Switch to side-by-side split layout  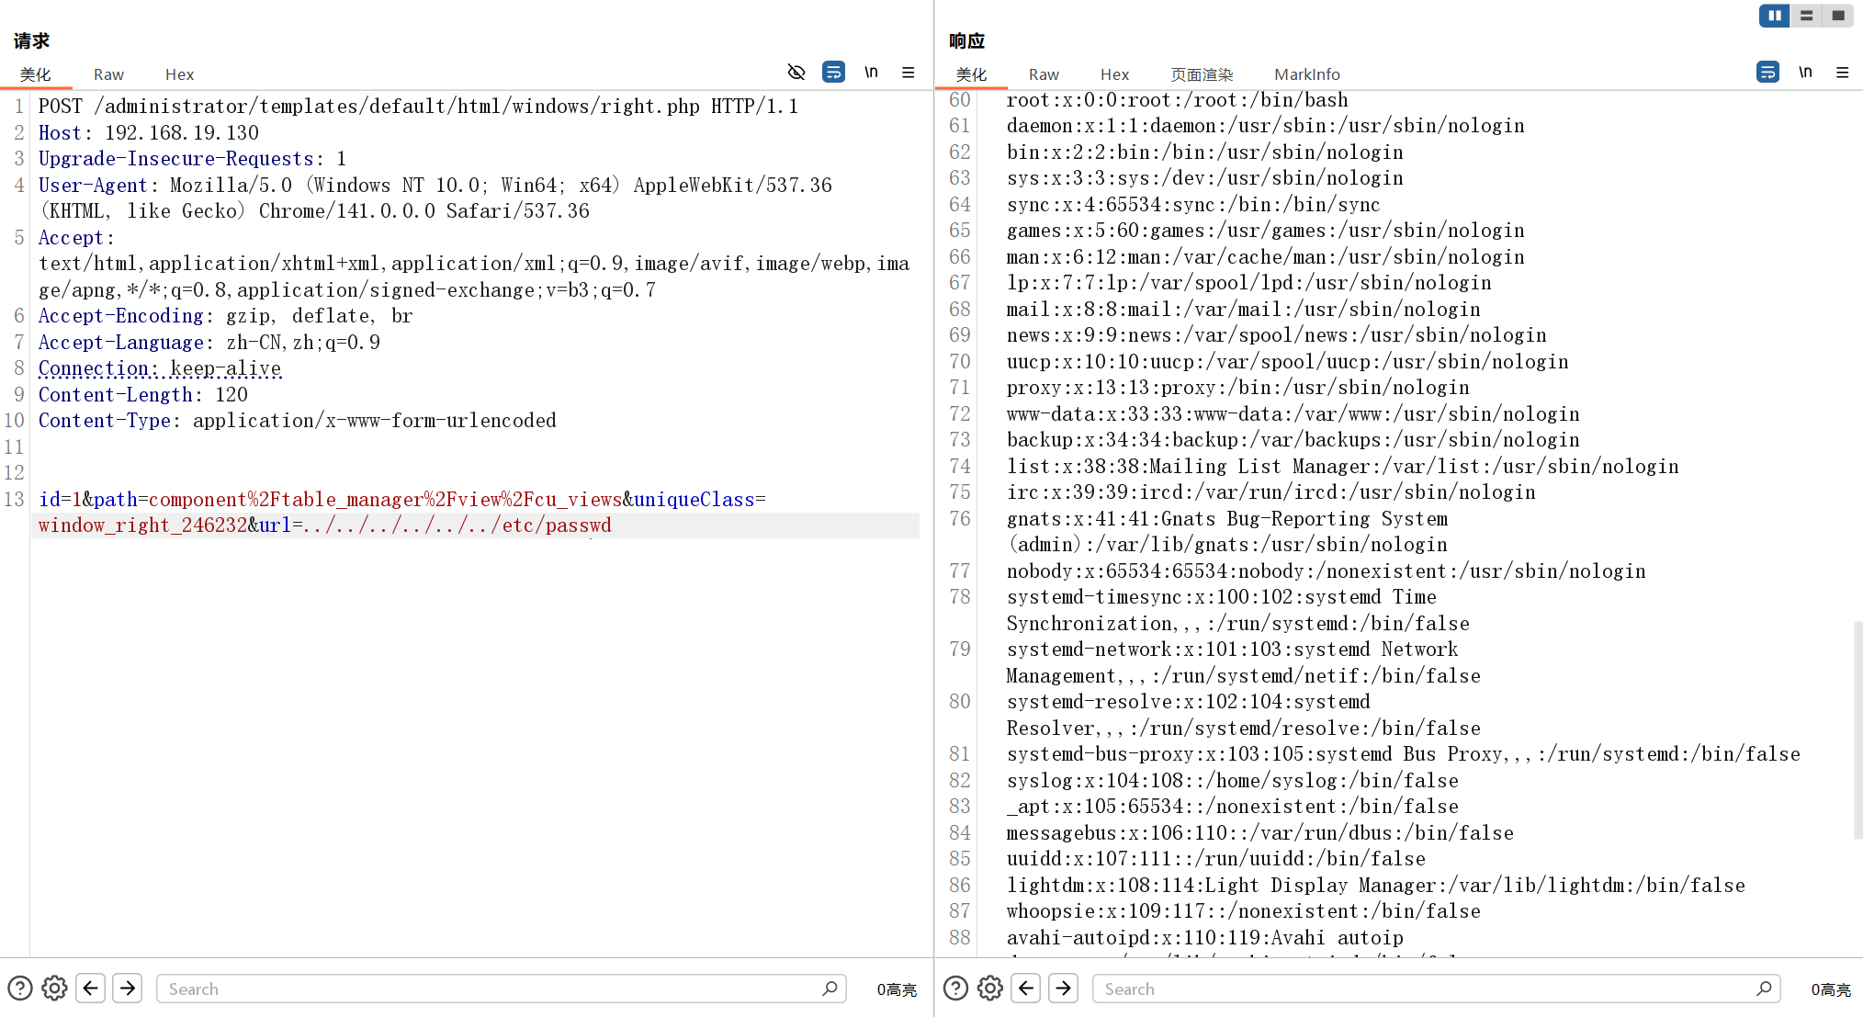pos(1774,16)
